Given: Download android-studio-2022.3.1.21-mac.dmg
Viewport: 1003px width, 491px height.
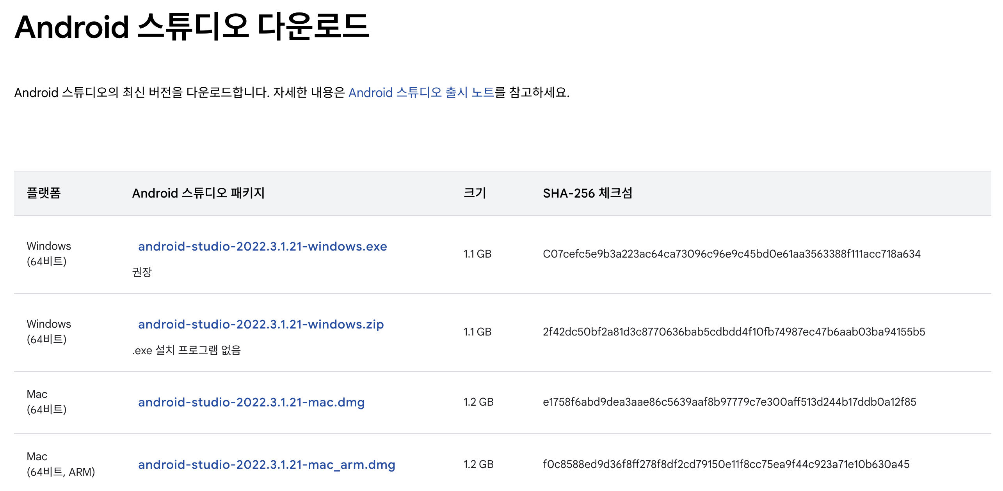Looking at the screenshot, I should (x=251, y=402).
